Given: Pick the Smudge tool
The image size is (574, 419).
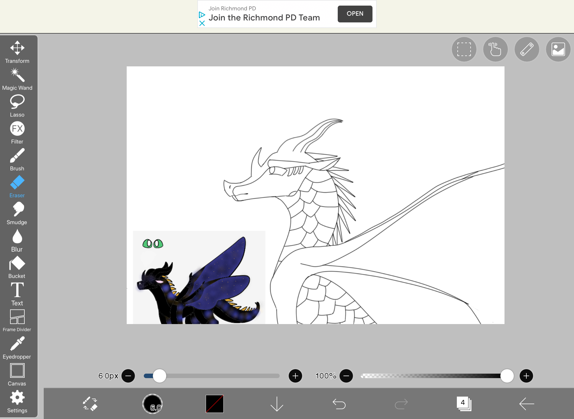Looking at the screenshot, I should 17,213.
